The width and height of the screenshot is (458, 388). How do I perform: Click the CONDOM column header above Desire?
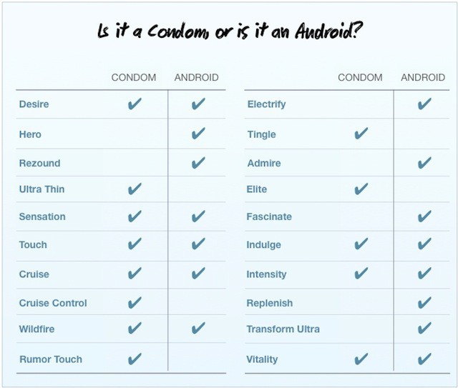point(134,77)
